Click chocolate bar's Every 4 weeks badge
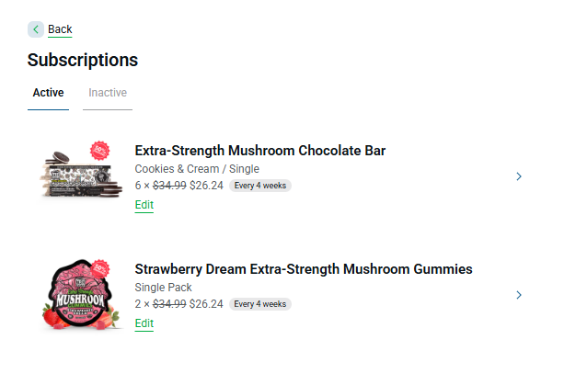Viewport: 564px width, 385px height. (x=260, y=186)
